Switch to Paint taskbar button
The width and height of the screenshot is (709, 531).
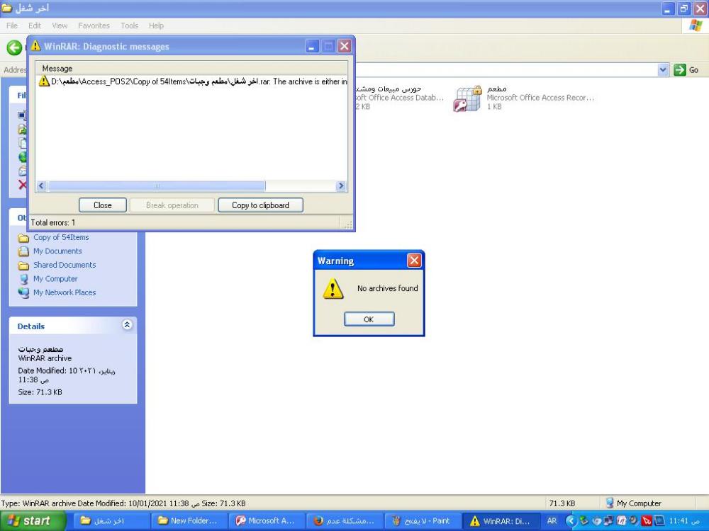click(x=423, y=520)
